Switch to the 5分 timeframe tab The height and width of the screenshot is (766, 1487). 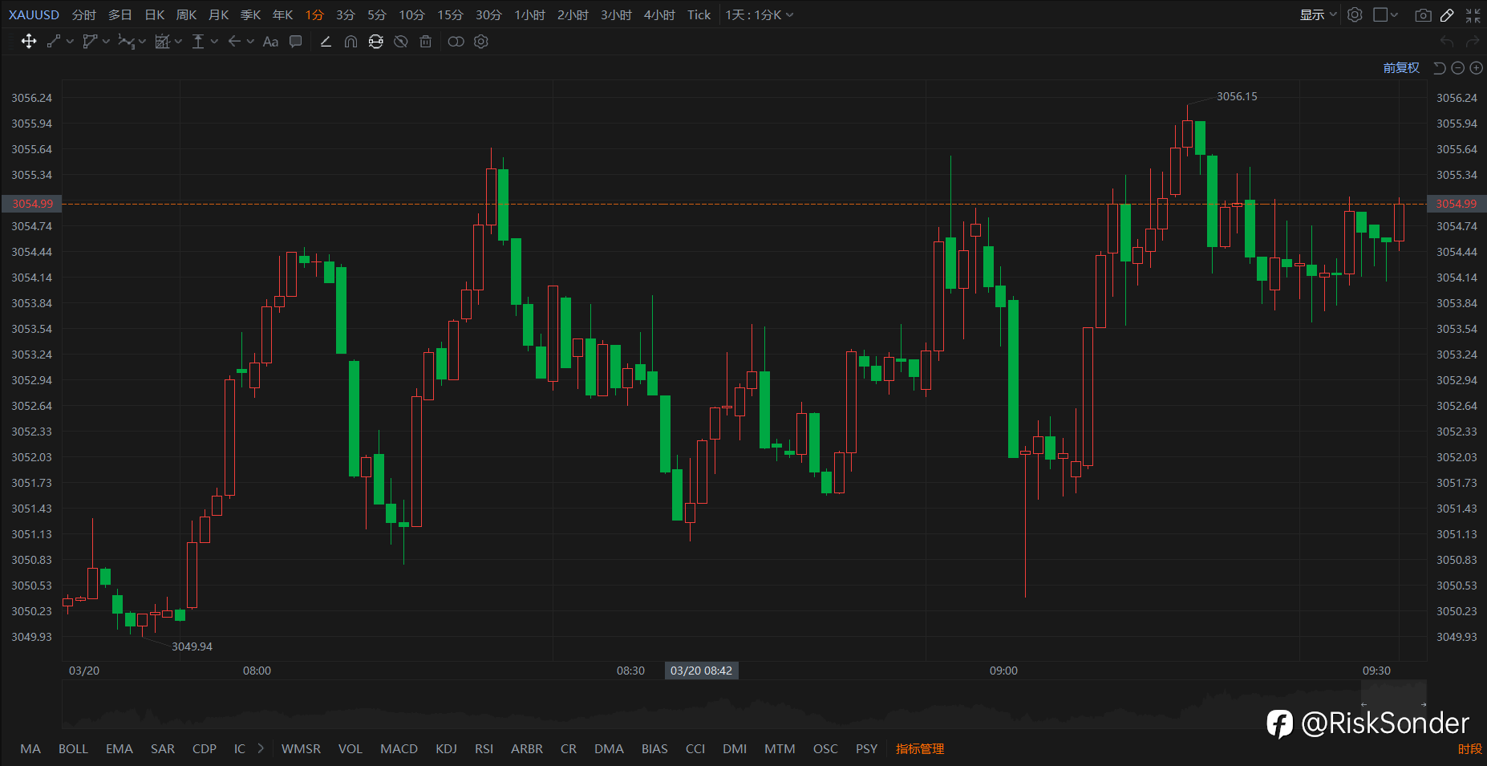coord(377,15)
